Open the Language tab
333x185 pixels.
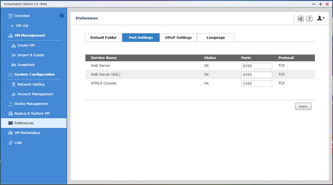click(215, 38)
